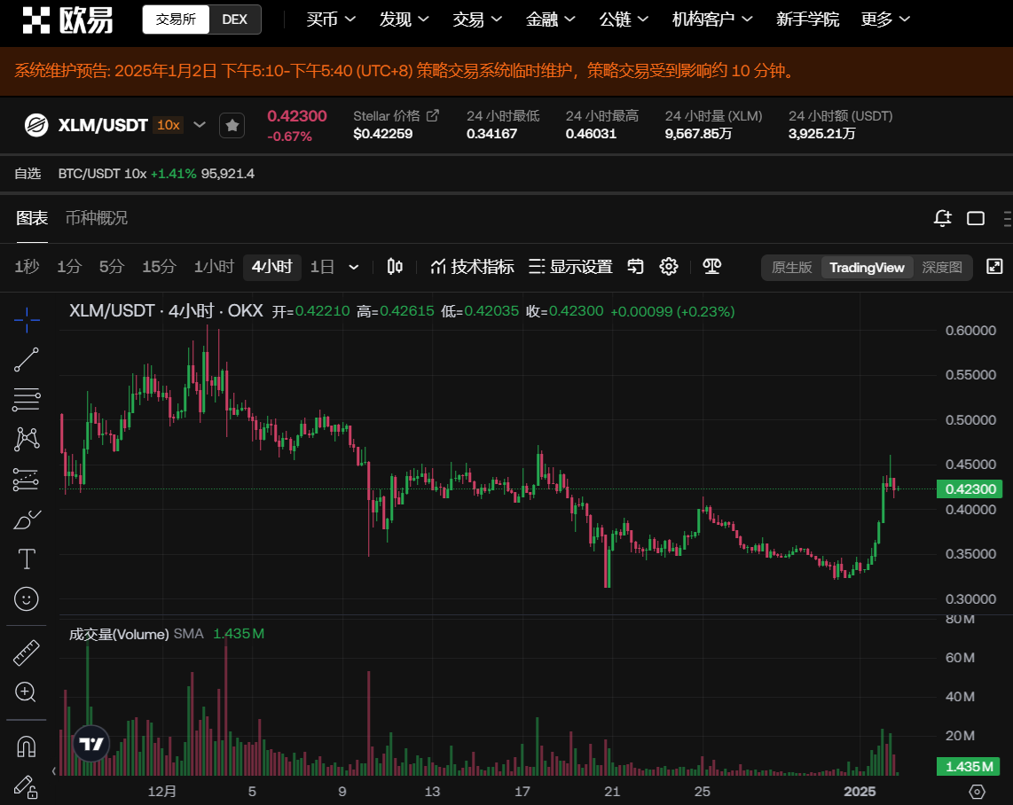Open the 1日 timeframe dropdown
This screenshot has width=1013, height=805.
[x=354, y=267]
